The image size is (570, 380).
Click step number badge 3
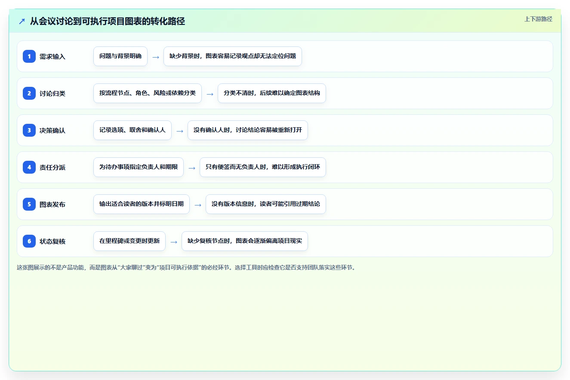coord(29,130)
